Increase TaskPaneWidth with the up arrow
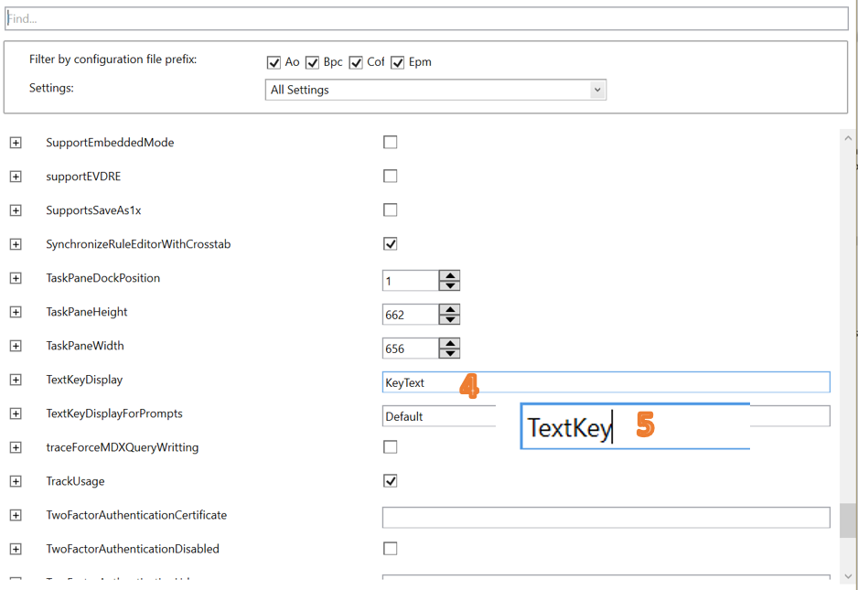 450,344
